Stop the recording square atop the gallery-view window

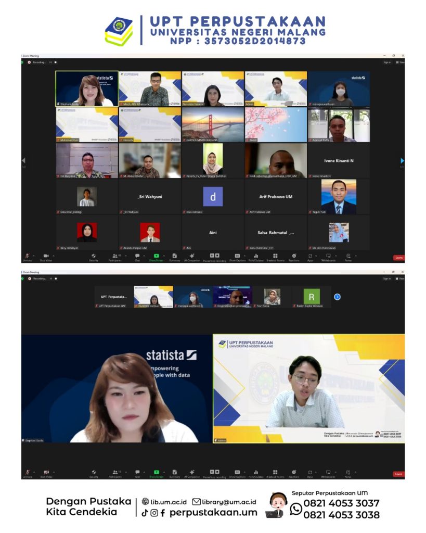point(56,62)
